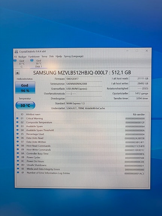The width and height of the screenshot is (162, 216).
Task: Select the Disk 1 status orb
Action: [x=32, y=60]
